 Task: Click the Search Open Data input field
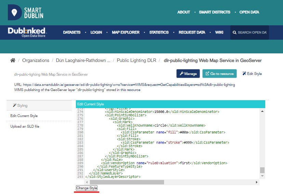tap(252, 33)
